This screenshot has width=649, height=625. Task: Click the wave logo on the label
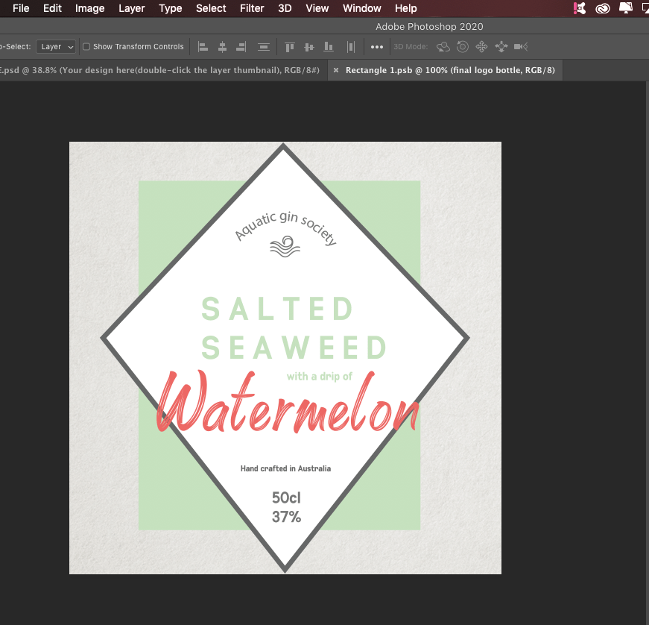tap(285, 247)
